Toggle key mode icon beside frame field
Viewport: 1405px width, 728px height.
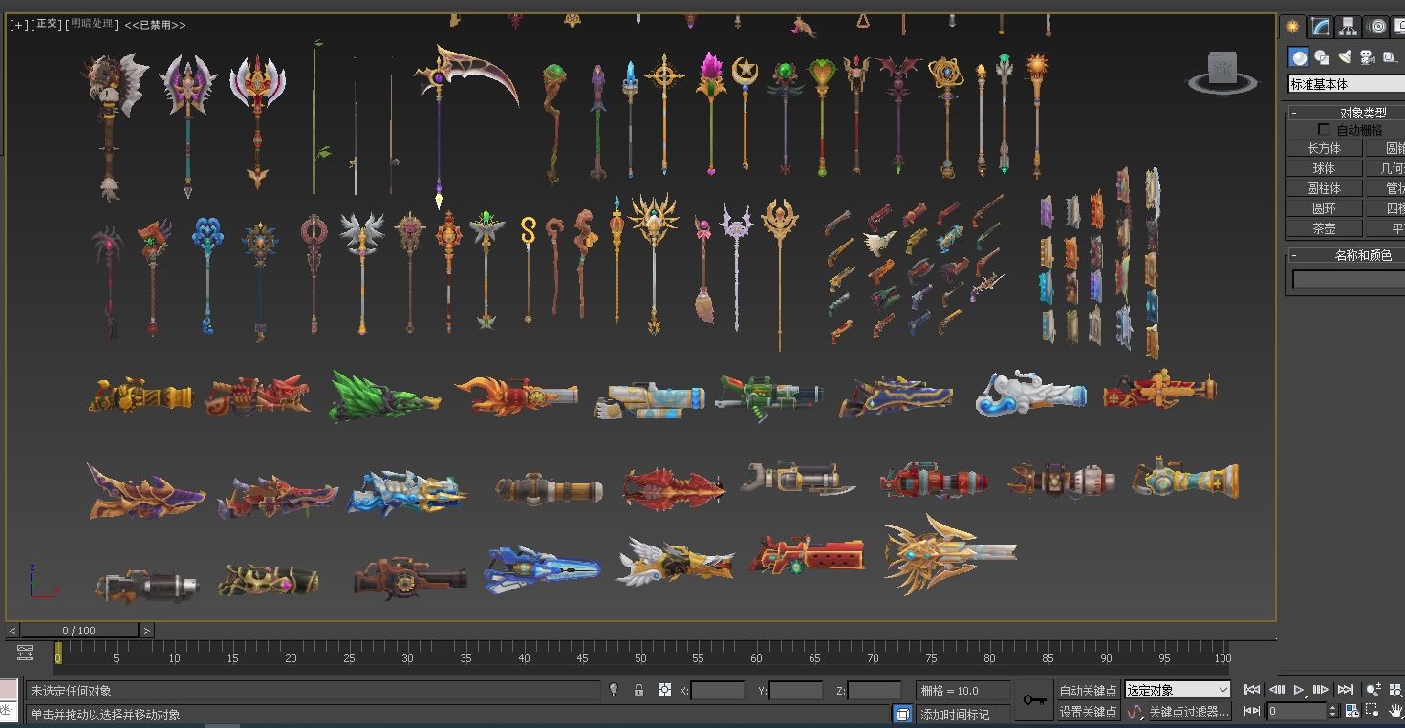[x=1252, y=711]
